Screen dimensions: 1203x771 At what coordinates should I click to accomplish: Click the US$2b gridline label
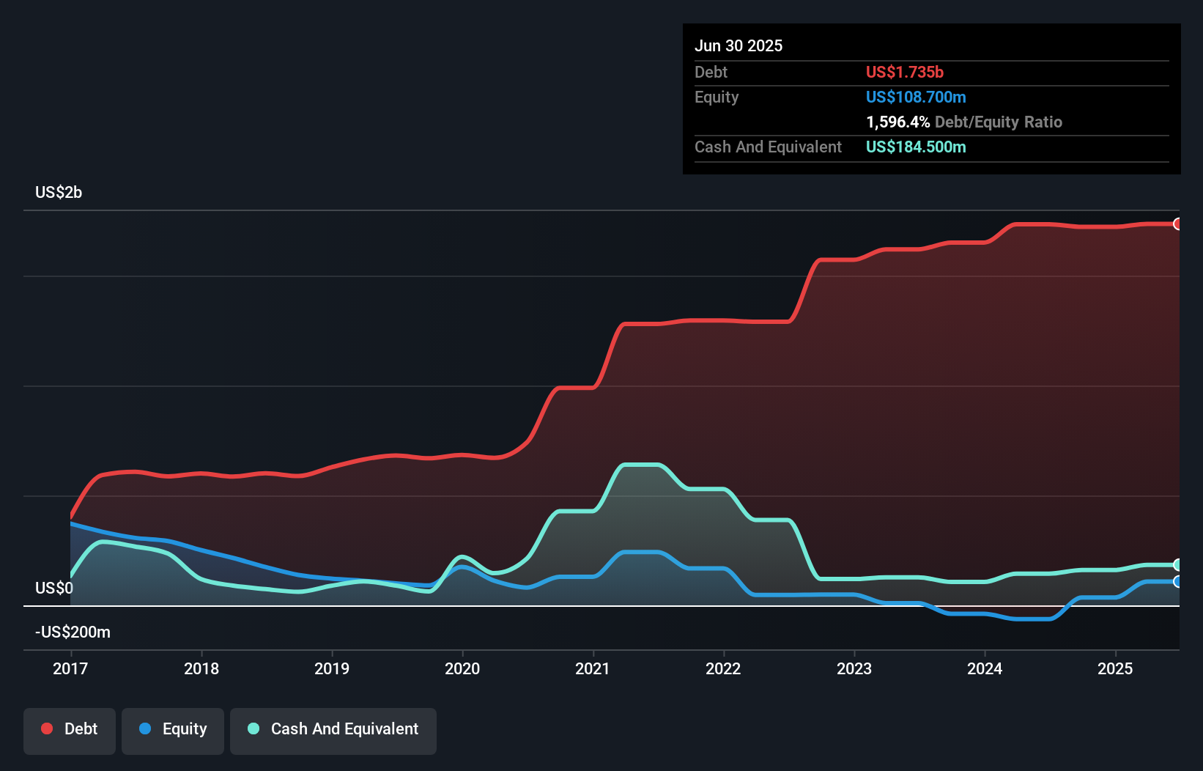click(59, 193)
